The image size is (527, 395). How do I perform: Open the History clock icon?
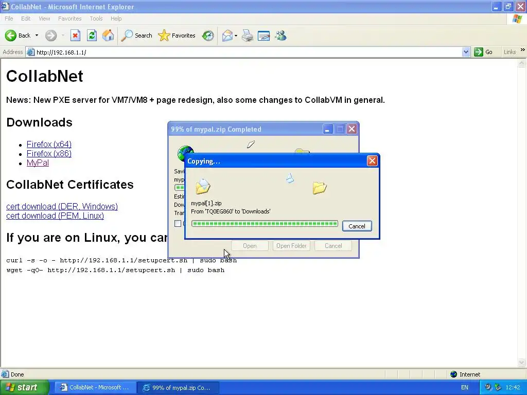[208, 35]
